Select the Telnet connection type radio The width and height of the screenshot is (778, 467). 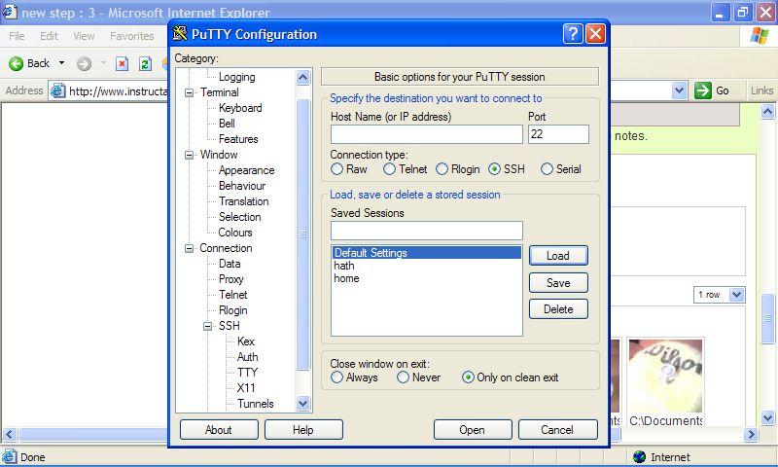tap(390, 169)
